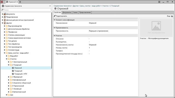
Task: Click the Другие section icon
Action: tap(5, 23)
